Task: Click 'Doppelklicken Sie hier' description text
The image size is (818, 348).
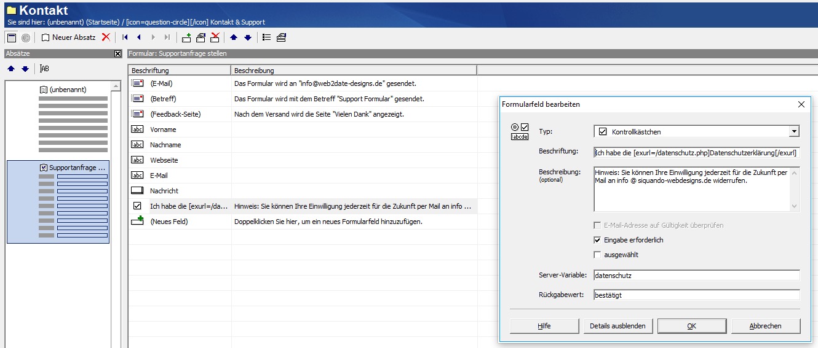Action: [328, 222]
